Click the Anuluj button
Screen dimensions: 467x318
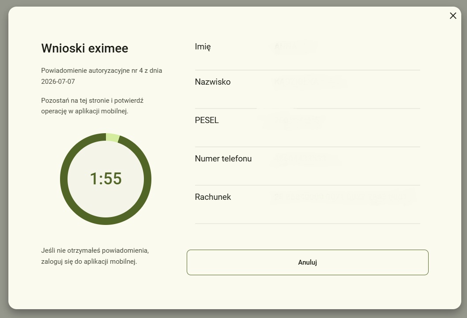coord(307,262)
